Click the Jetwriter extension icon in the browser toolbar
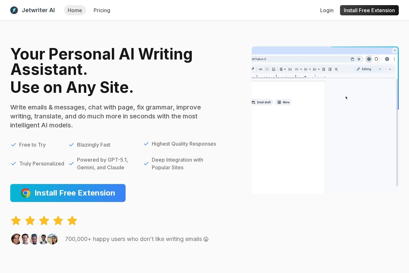The height and width of the screenshot is (273, 409). [369, 59]
